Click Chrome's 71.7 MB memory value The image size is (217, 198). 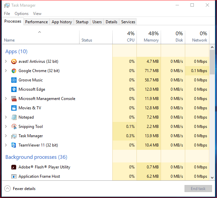click(152, 71)
